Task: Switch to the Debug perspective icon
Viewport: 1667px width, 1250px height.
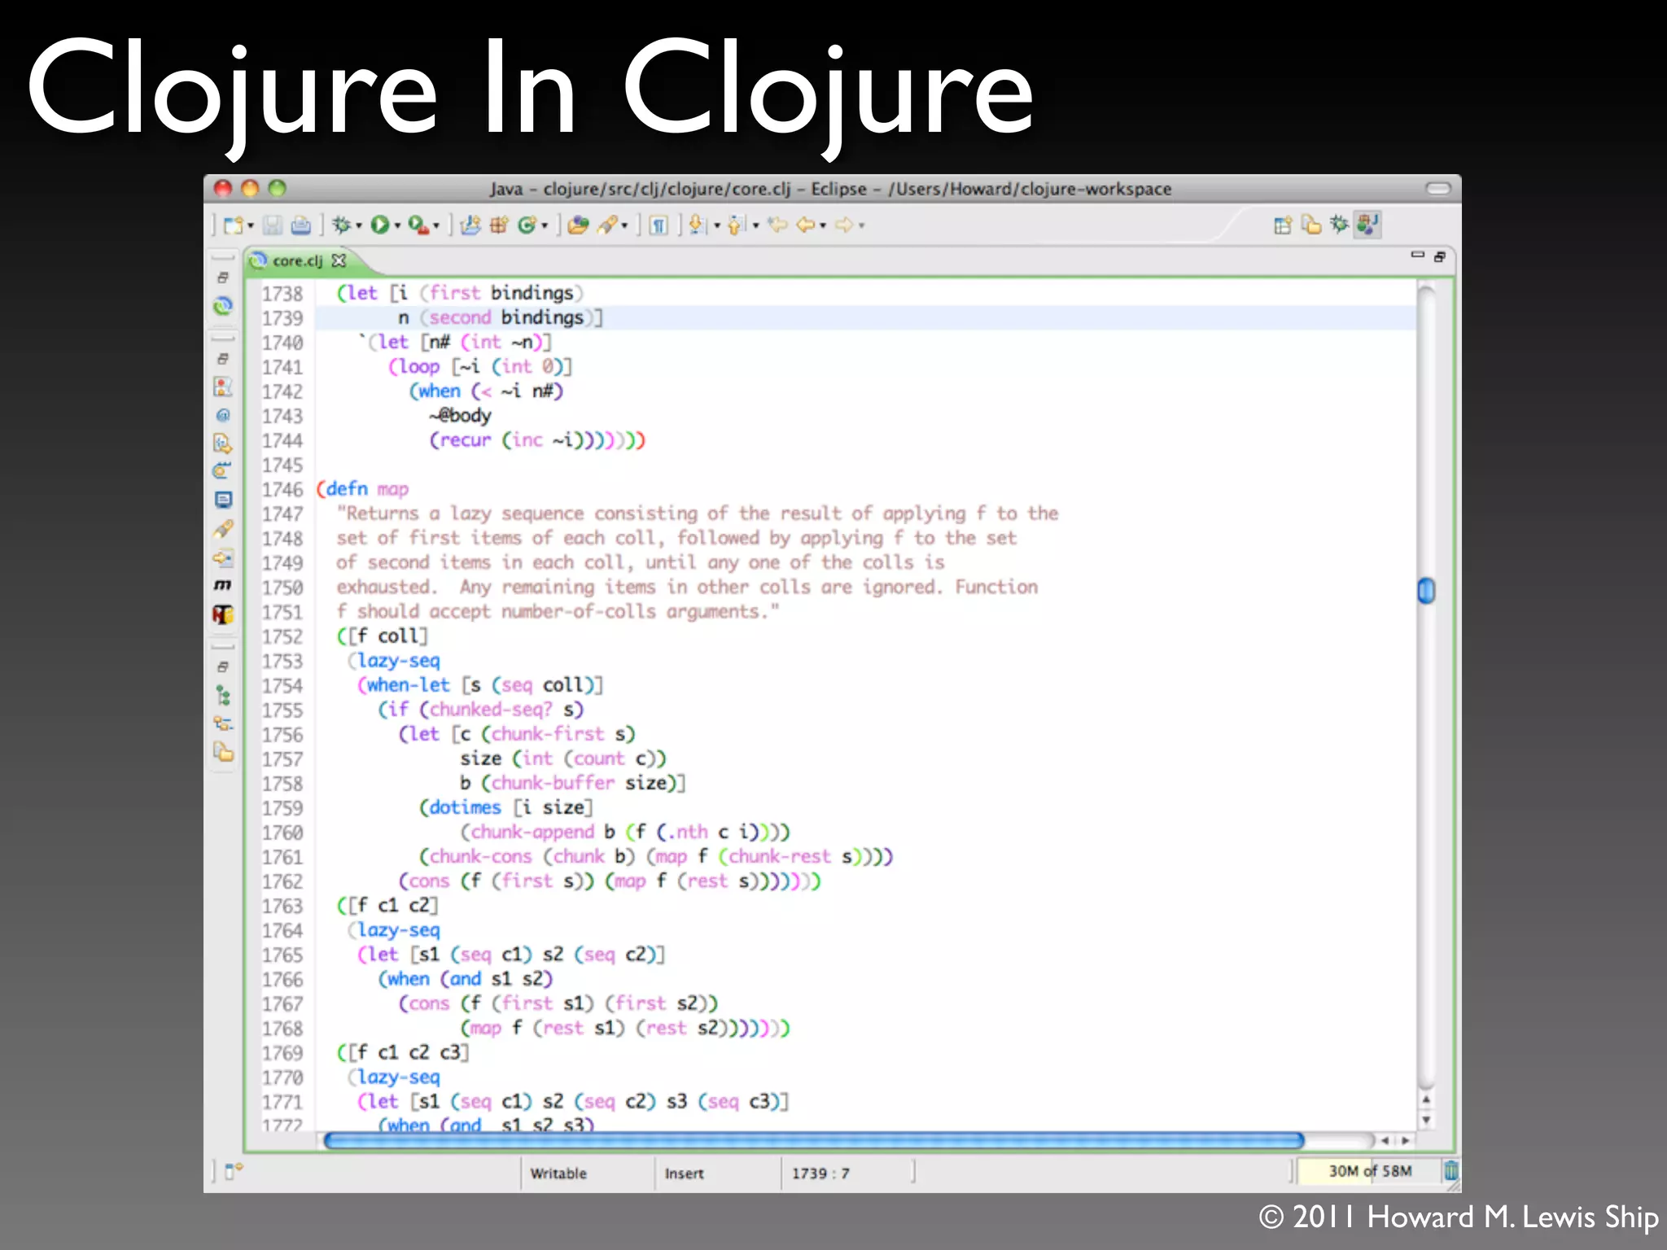Action: click(1339, 224)
